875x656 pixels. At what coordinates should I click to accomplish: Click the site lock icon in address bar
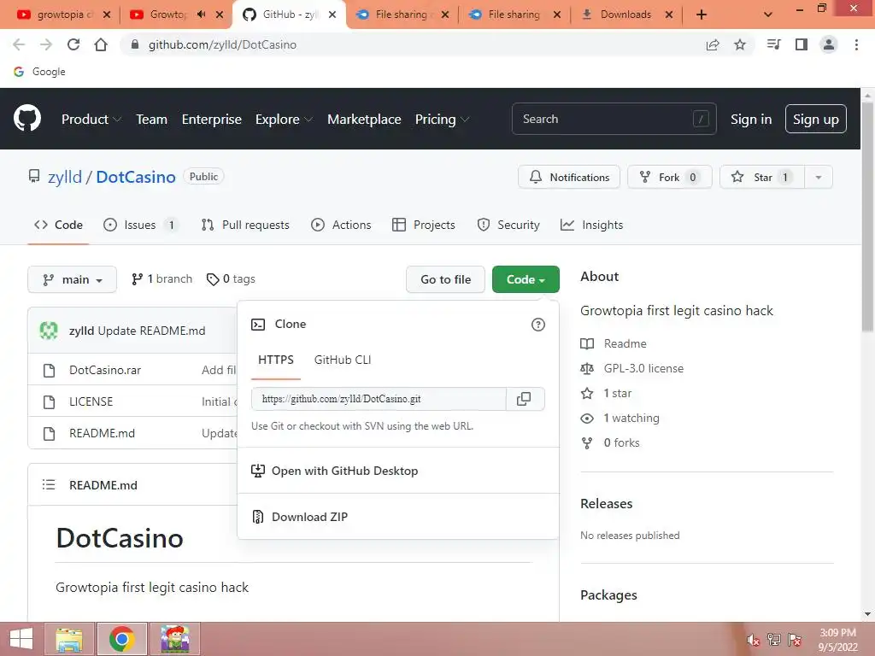coord(134,44)
